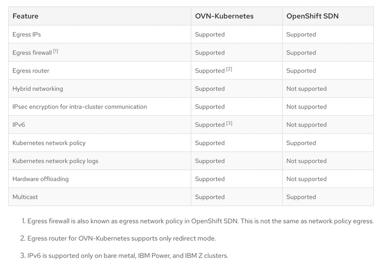Screen dimensions: 383x266
Task: Select the Hybrid networking feature cell
Action: click(38, 89)
